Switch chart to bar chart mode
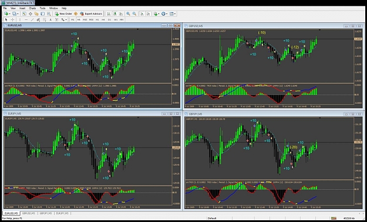 point(109,14)
